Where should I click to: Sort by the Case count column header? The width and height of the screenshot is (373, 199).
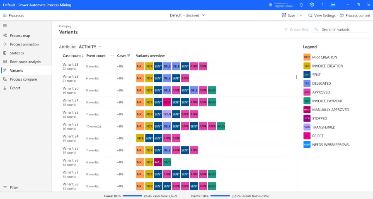[x=72, y=55]
